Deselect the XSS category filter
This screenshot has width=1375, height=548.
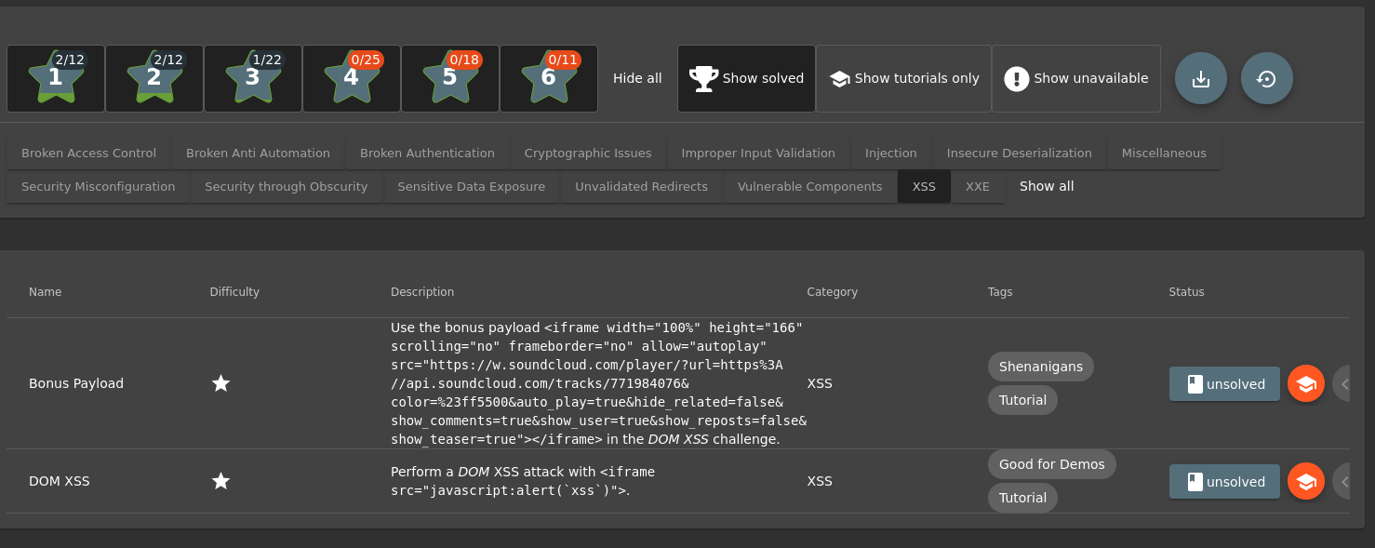click(x=924, y=186)
